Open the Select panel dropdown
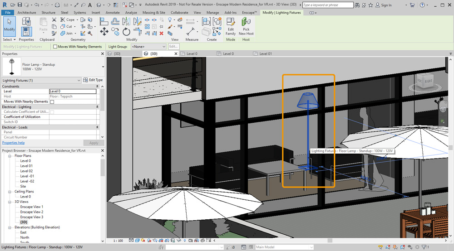Screen dimensions: 454x251 click(x=9, y=39)
